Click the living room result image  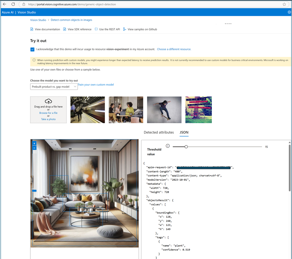click(84, 193)
